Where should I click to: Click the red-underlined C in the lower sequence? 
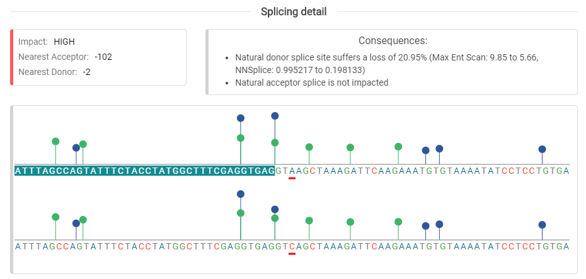292,247
